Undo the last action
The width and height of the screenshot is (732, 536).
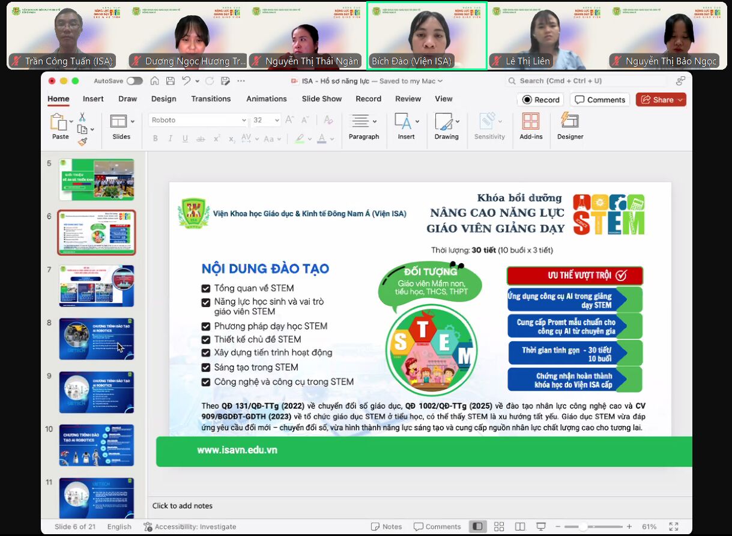186,81
